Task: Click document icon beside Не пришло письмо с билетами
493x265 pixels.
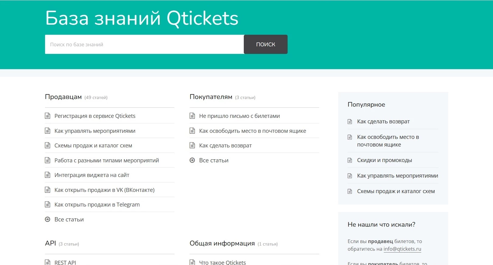Action: coord(192,116)
